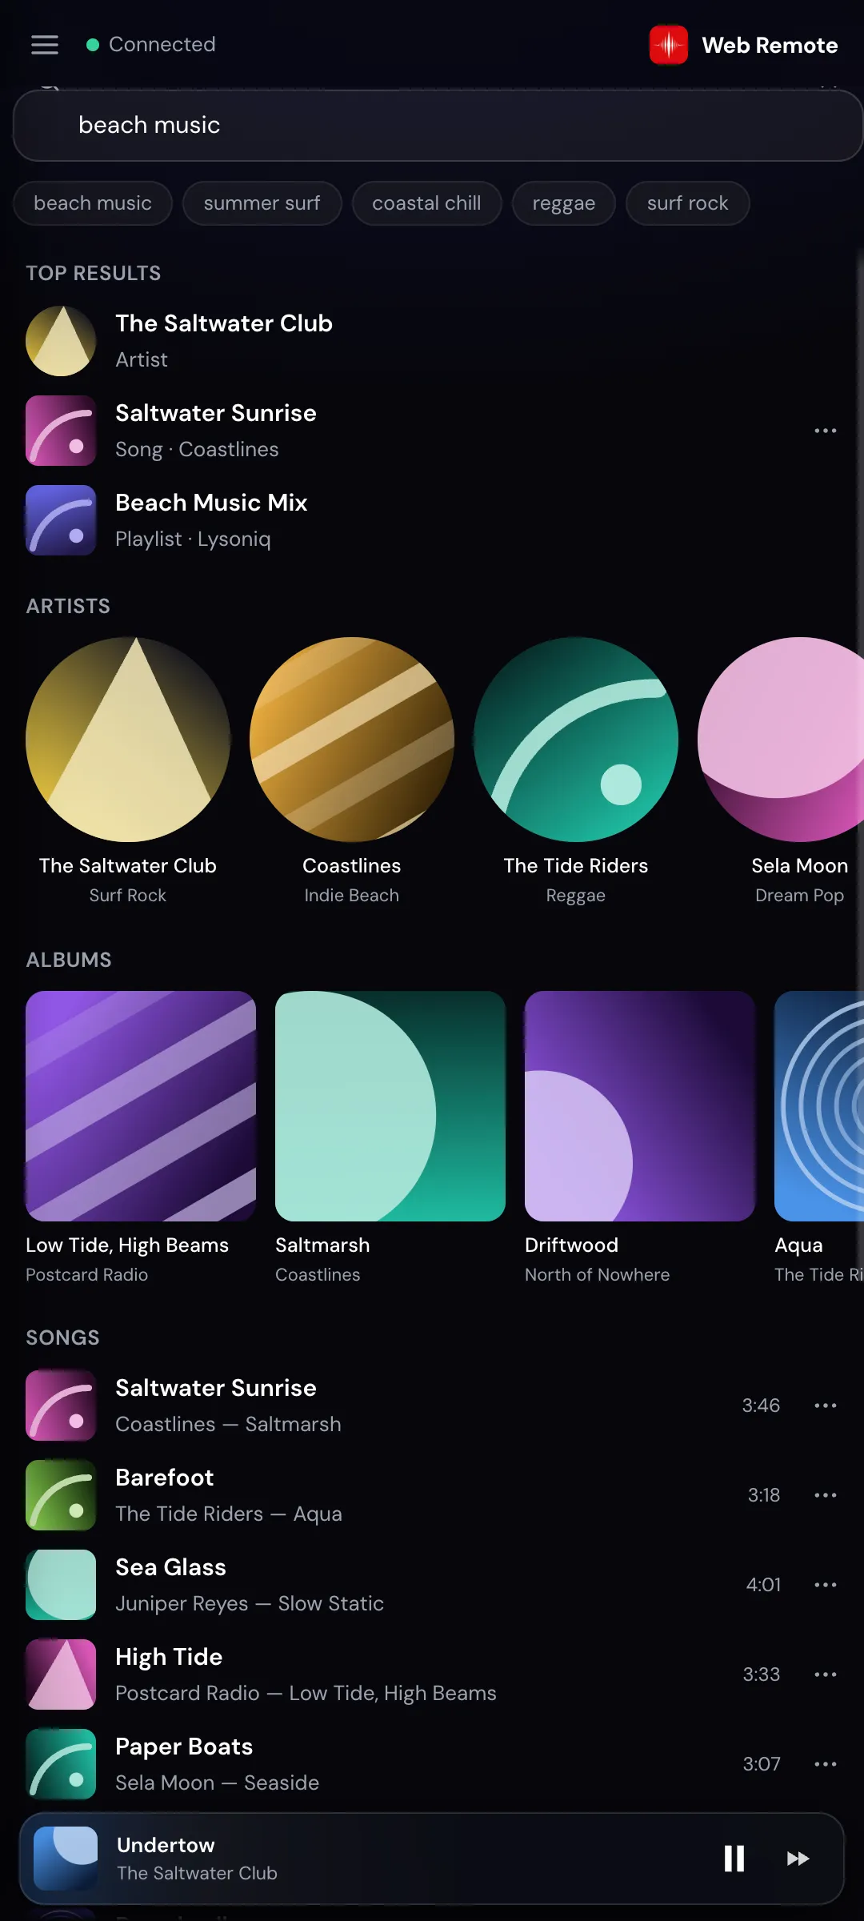Screen dimensions: 864x1921
Task: Open the Low Tide, High Beams album cover
Action: [x=141, y=1106]
